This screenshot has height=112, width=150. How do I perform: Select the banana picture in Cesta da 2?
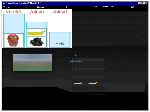(36, 32)
